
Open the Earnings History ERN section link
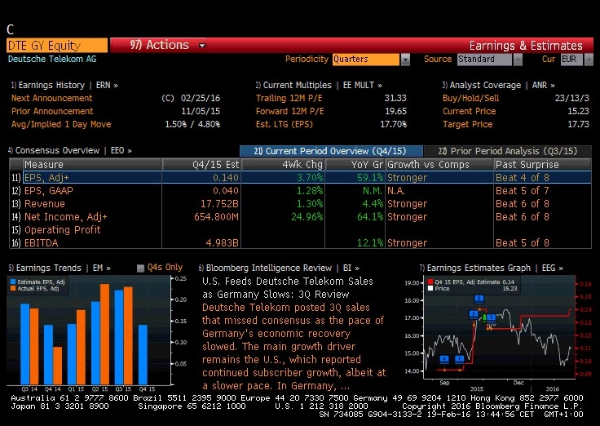click(64, 85)
